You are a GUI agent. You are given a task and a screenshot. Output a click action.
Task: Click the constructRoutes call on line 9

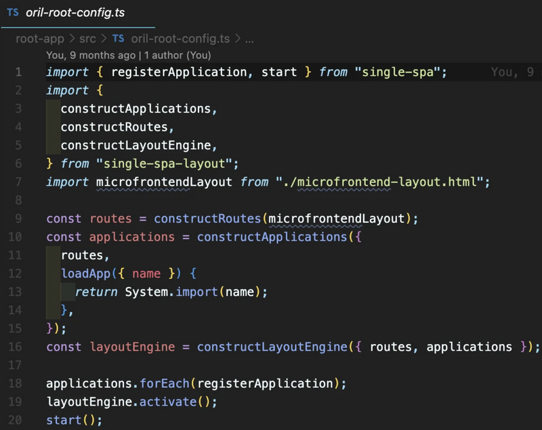point(207,219)
